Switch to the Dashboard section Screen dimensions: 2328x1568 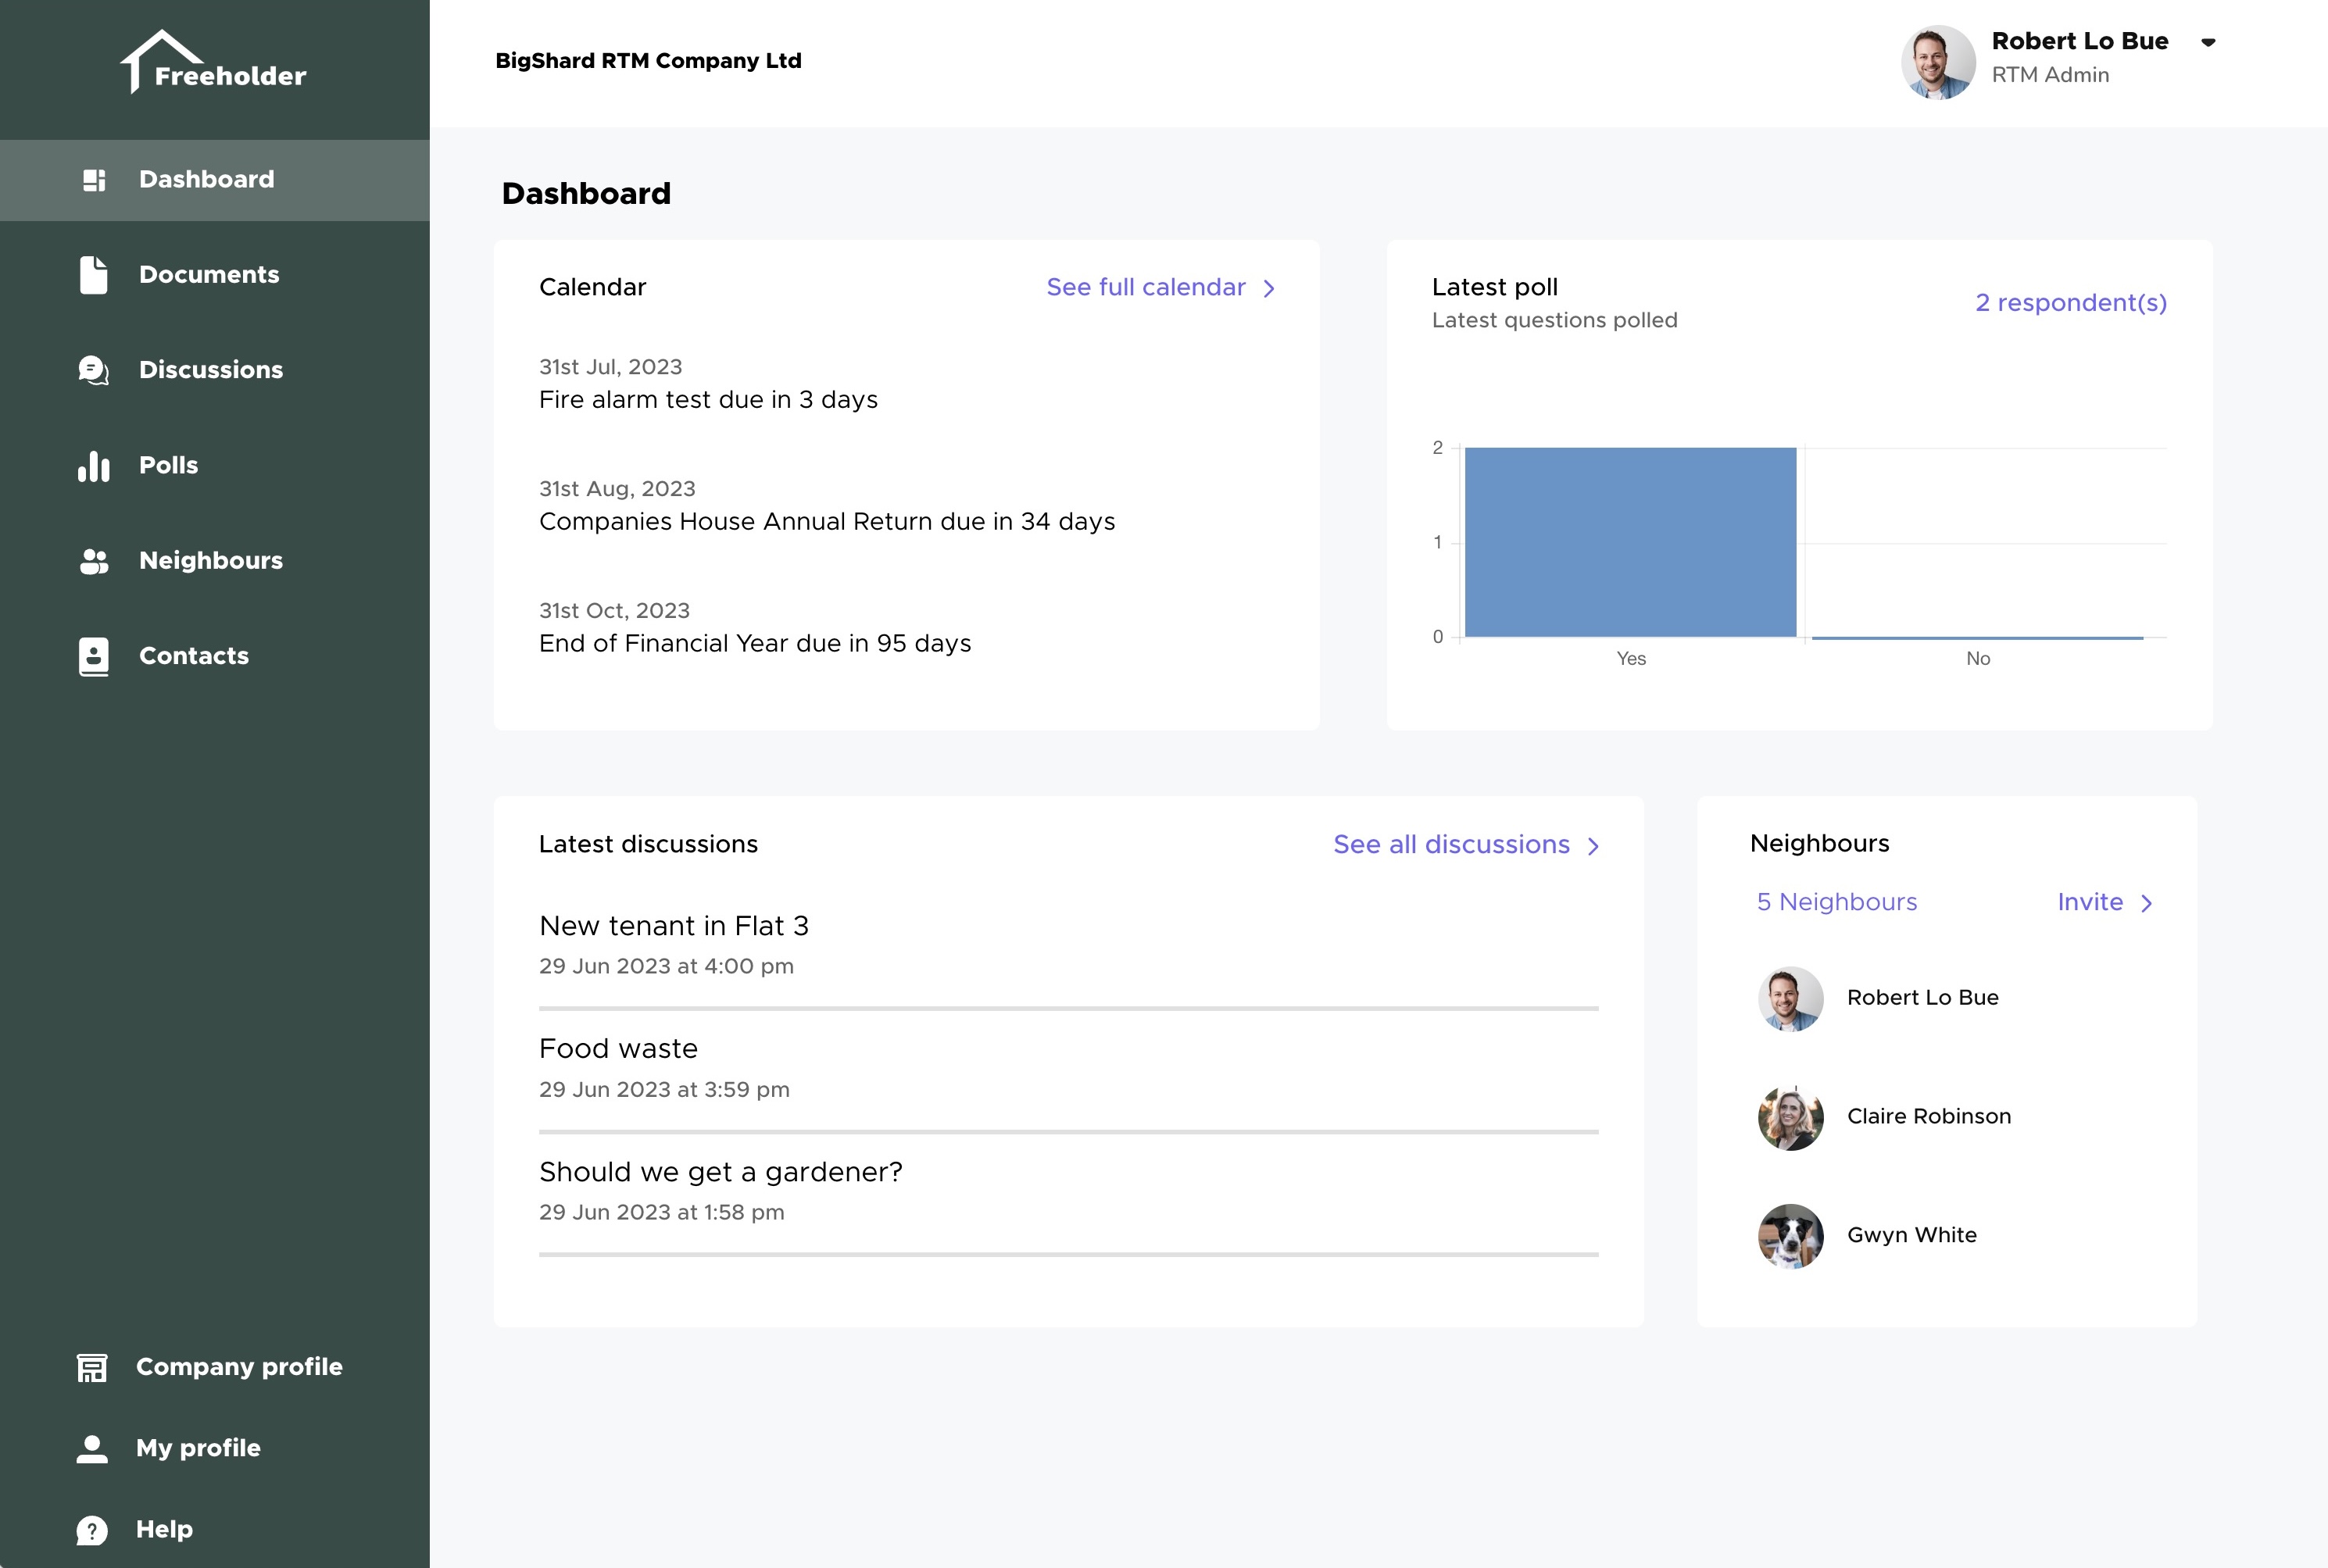206,179
